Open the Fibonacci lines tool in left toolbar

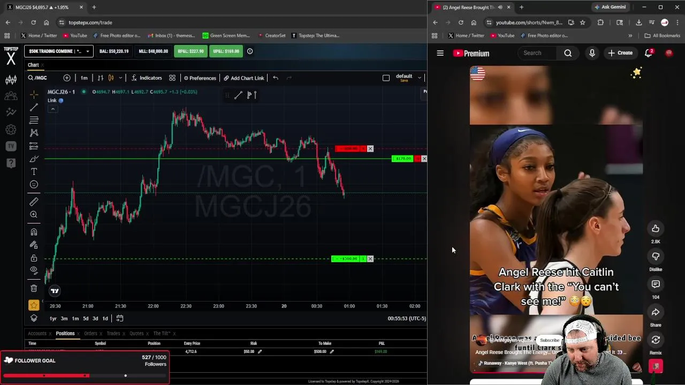[34, 120]
